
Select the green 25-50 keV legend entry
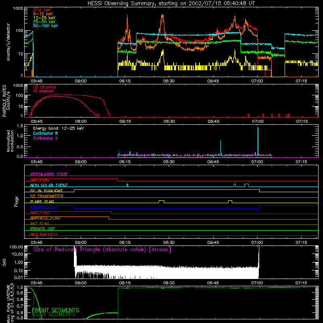(44, 22)
